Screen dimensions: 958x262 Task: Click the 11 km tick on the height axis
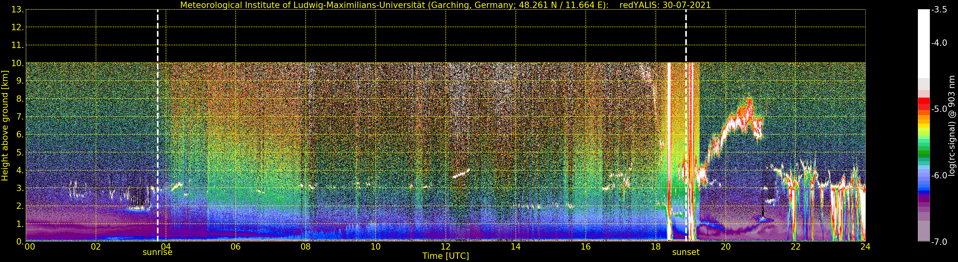pyautogui.click(x=18, y=45)
